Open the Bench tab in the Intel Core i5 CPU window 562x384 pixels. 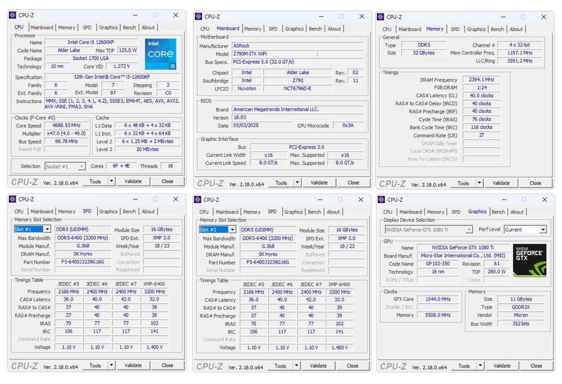[x=129, y=27]
